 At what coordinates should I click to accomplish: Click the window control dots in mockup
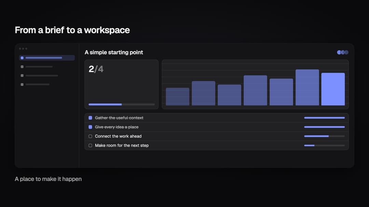tap(23, 49)
